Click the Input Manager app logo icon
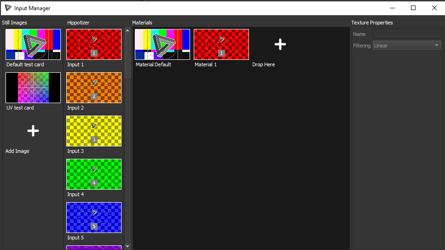 pyautogui.click(x=8, y=8)
